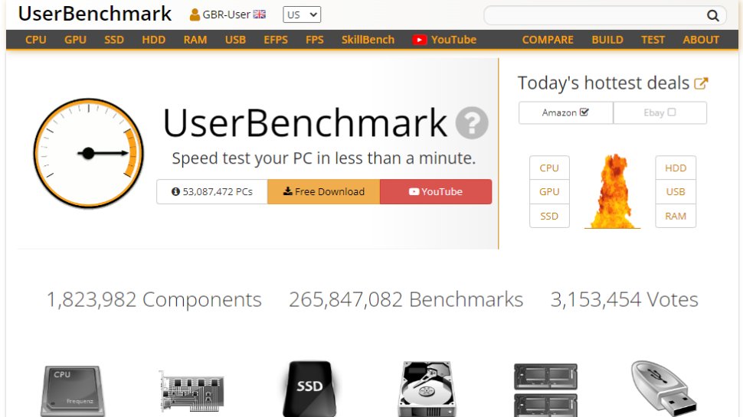Open the CPU menu in navigation bar
The width and height of the screenshot is (743, 417).
pyautogui.click(x=35, y=40)
